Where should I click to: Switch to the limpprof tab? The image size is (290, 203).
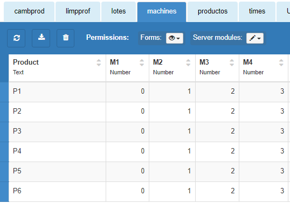[x=78, y=12]
